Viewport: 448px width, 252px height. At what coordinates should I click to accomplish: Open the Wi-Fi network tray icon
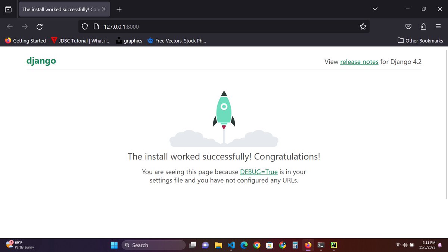click(x=398, y=245)
